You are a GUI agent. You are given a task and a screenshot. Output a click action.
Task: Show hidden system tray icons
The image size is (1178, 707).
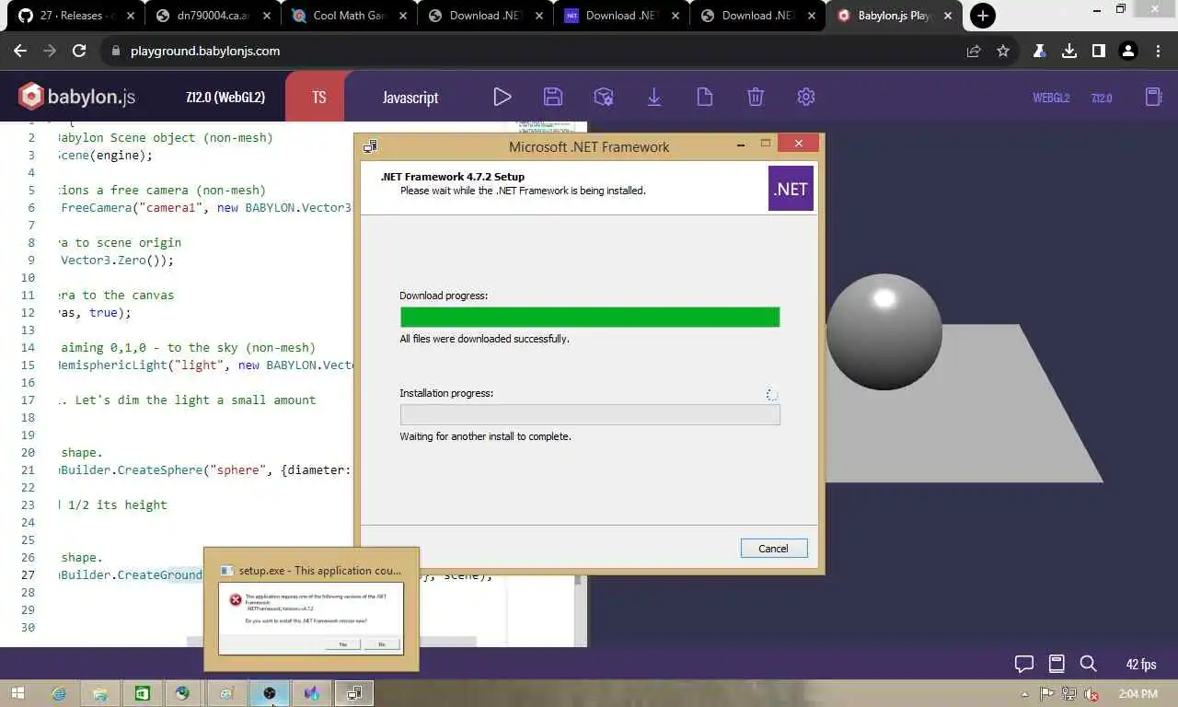click(x=1025, y=694)
